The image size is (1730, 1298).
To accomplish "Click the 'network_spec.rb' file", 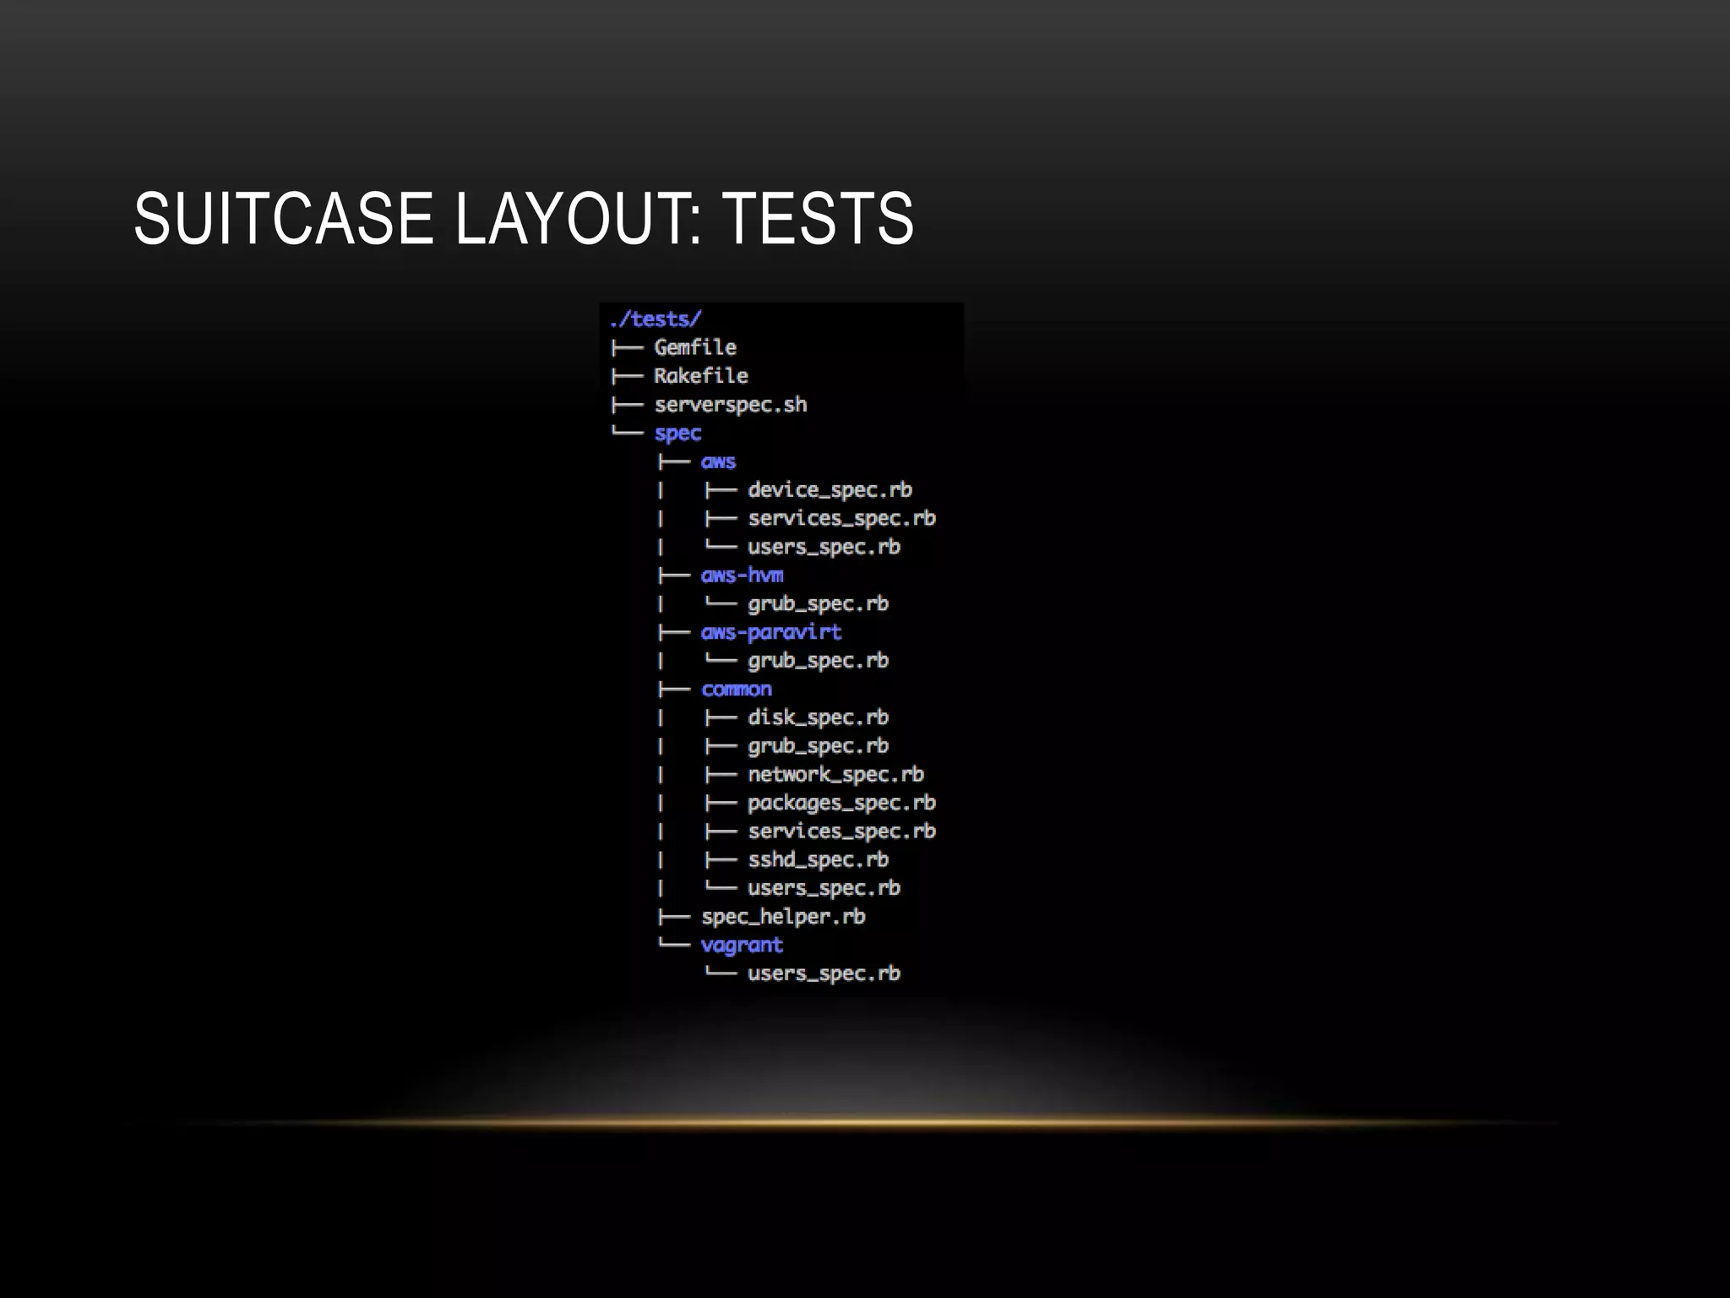I will [835, 774].
